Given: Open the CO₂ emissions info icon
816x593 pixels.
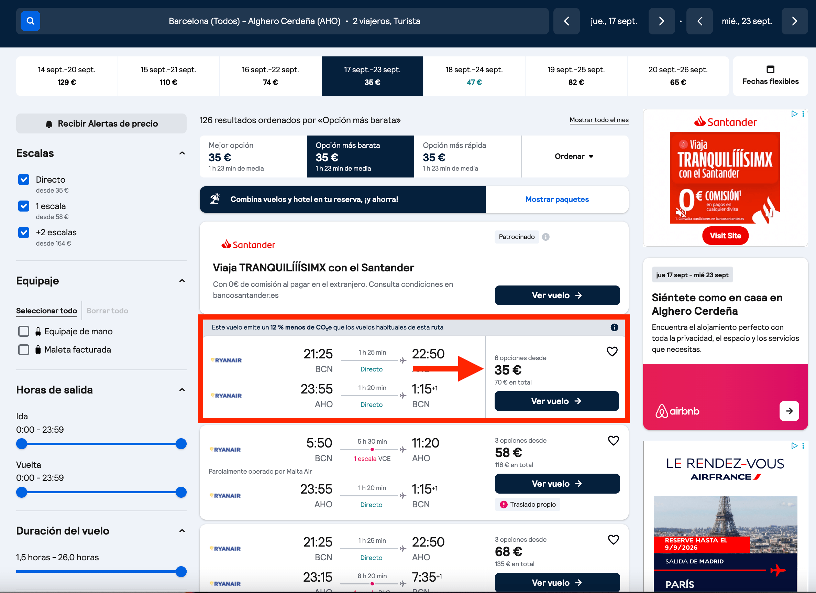Looking at the screenshot, I should (x=614, y=327).
